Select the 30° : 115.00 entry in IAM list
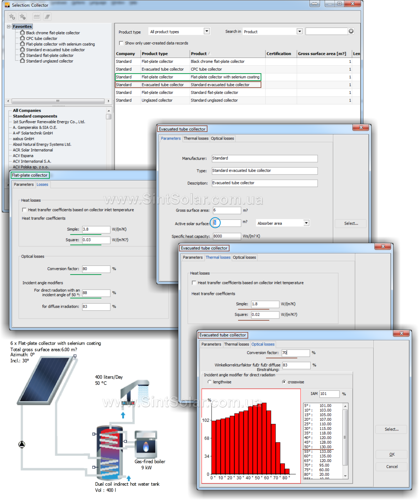The image size is (419, 500). click(x=318, y=428)
